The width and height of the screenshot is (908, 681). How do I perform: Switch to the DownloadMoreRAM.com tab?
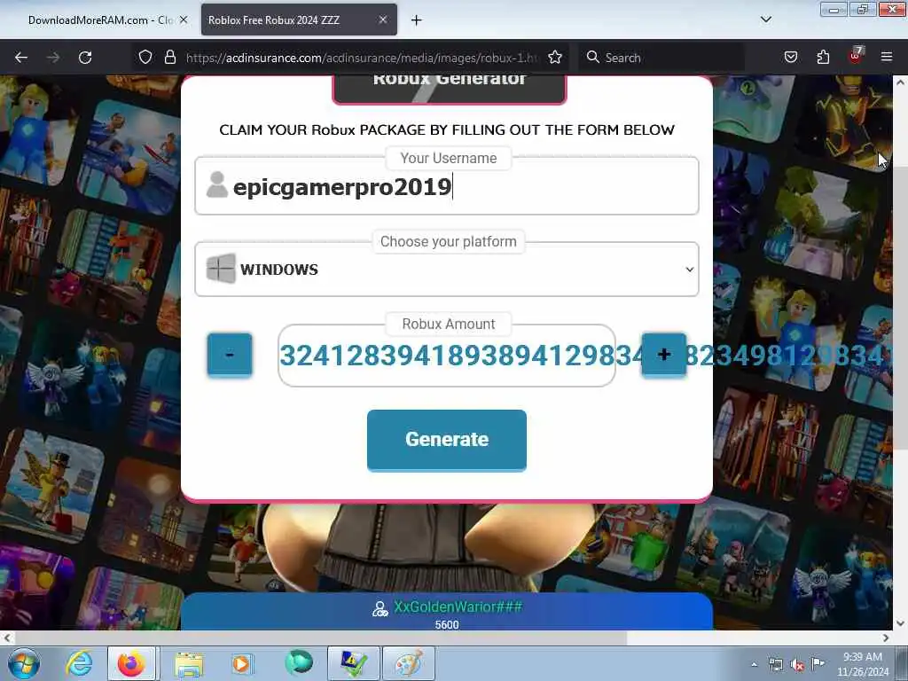coord(100,20)
